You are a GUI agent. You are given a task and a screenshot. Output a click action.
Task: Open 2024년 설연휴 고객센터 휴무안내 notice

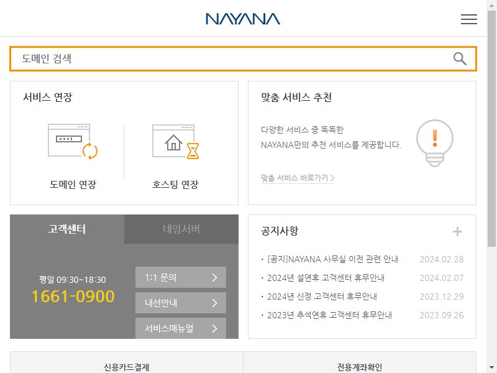point(326,278)
